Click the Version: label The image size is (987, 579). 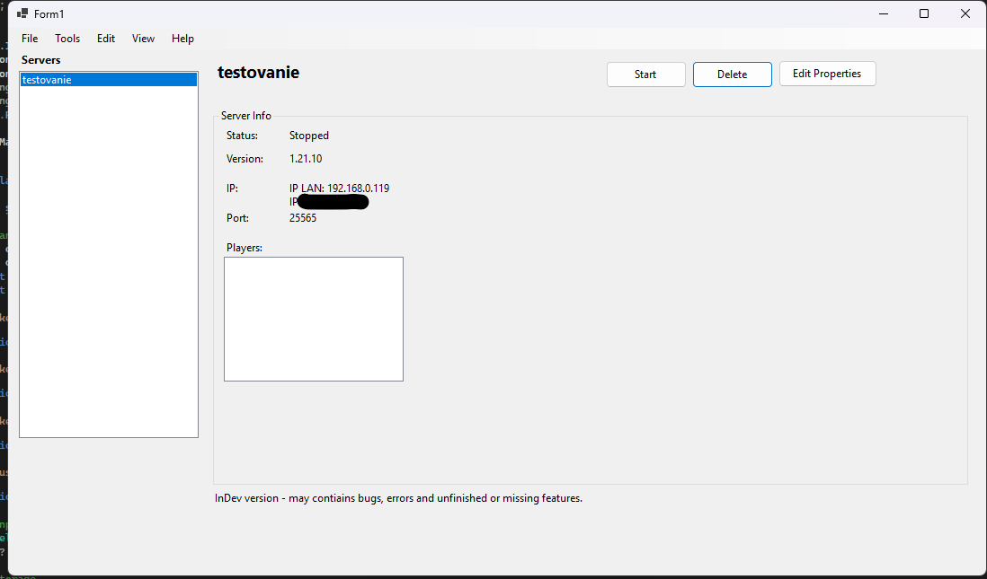pos(245,158)
